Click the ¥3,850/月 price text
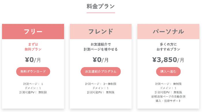Image resolution: width=202 pixels, height=112 pixels. pyautogui.click(x=168, y=60)
